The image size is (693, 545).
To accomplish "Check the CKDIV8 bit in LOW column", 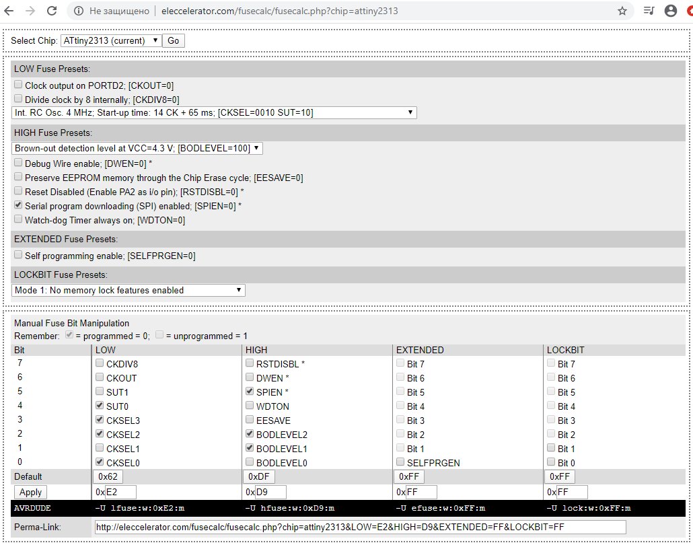I will pos(100,363).
